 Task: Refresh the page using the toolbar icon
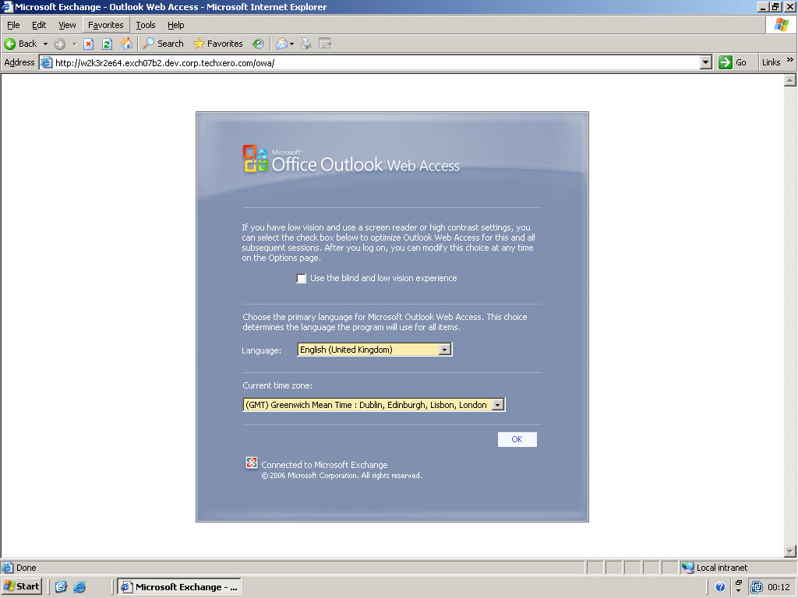point(108,44)
